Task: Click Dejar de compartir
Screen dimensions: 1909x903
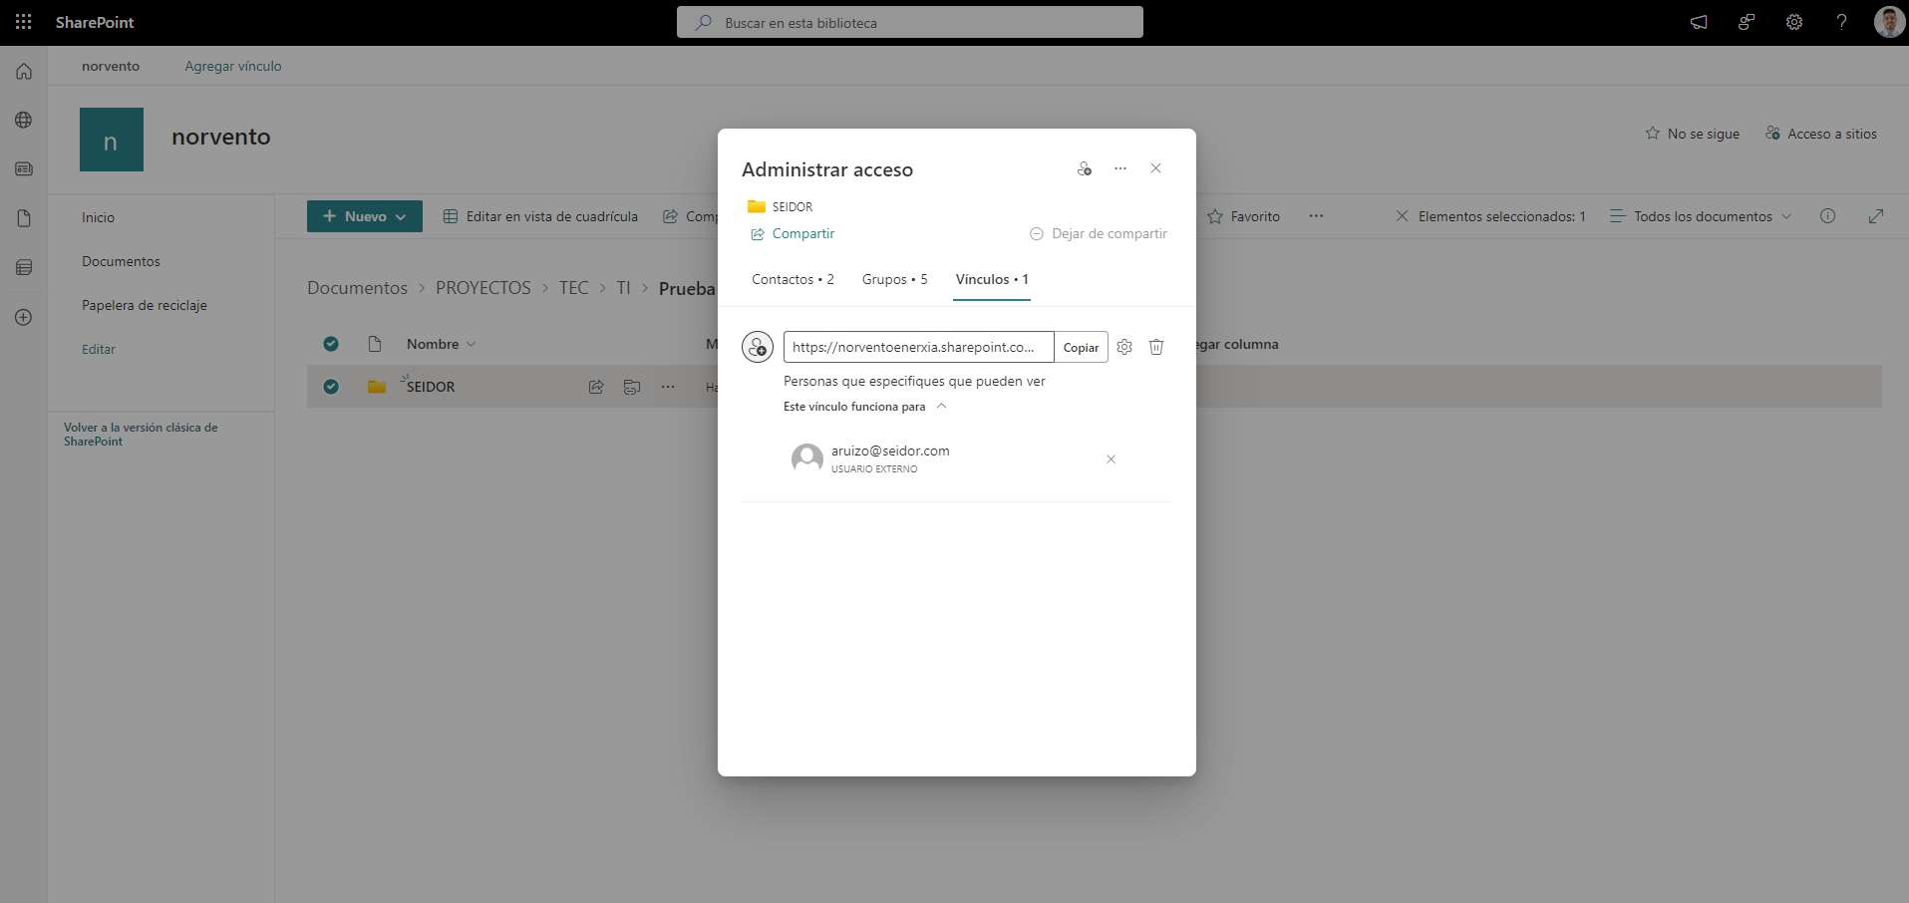Action: coord(1098,233)
